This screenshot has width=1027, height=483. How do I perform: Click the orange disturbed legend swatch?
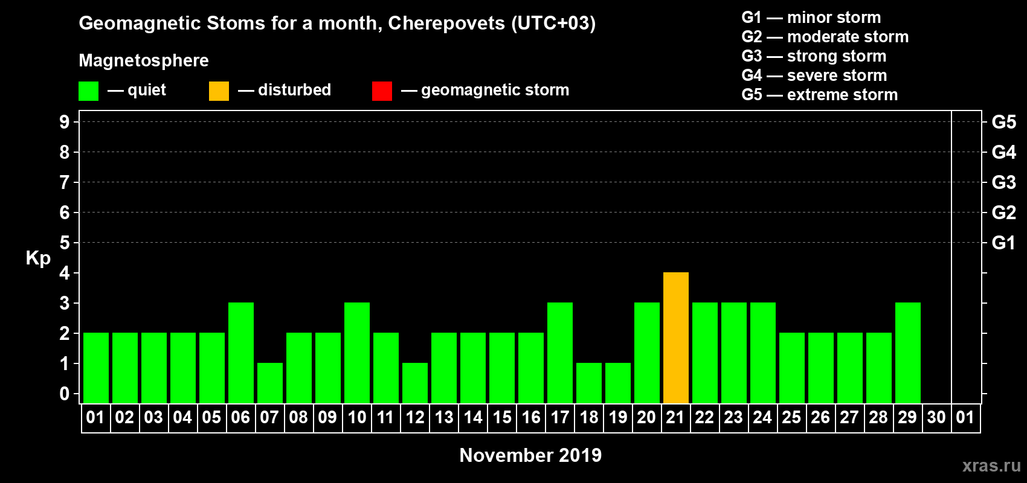coord(219,91)
